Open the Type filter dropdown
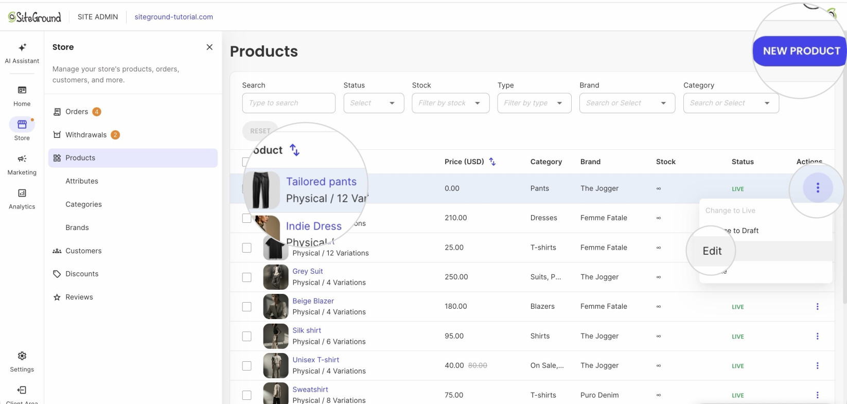The image size is (847, 404). (x=534, y=103)
